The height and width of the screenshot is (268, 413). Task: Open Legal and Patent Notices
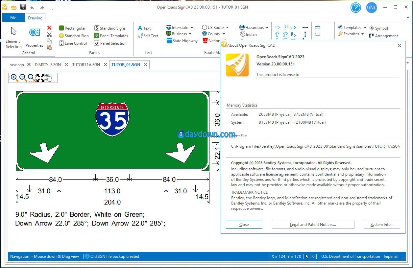point(313,225)
